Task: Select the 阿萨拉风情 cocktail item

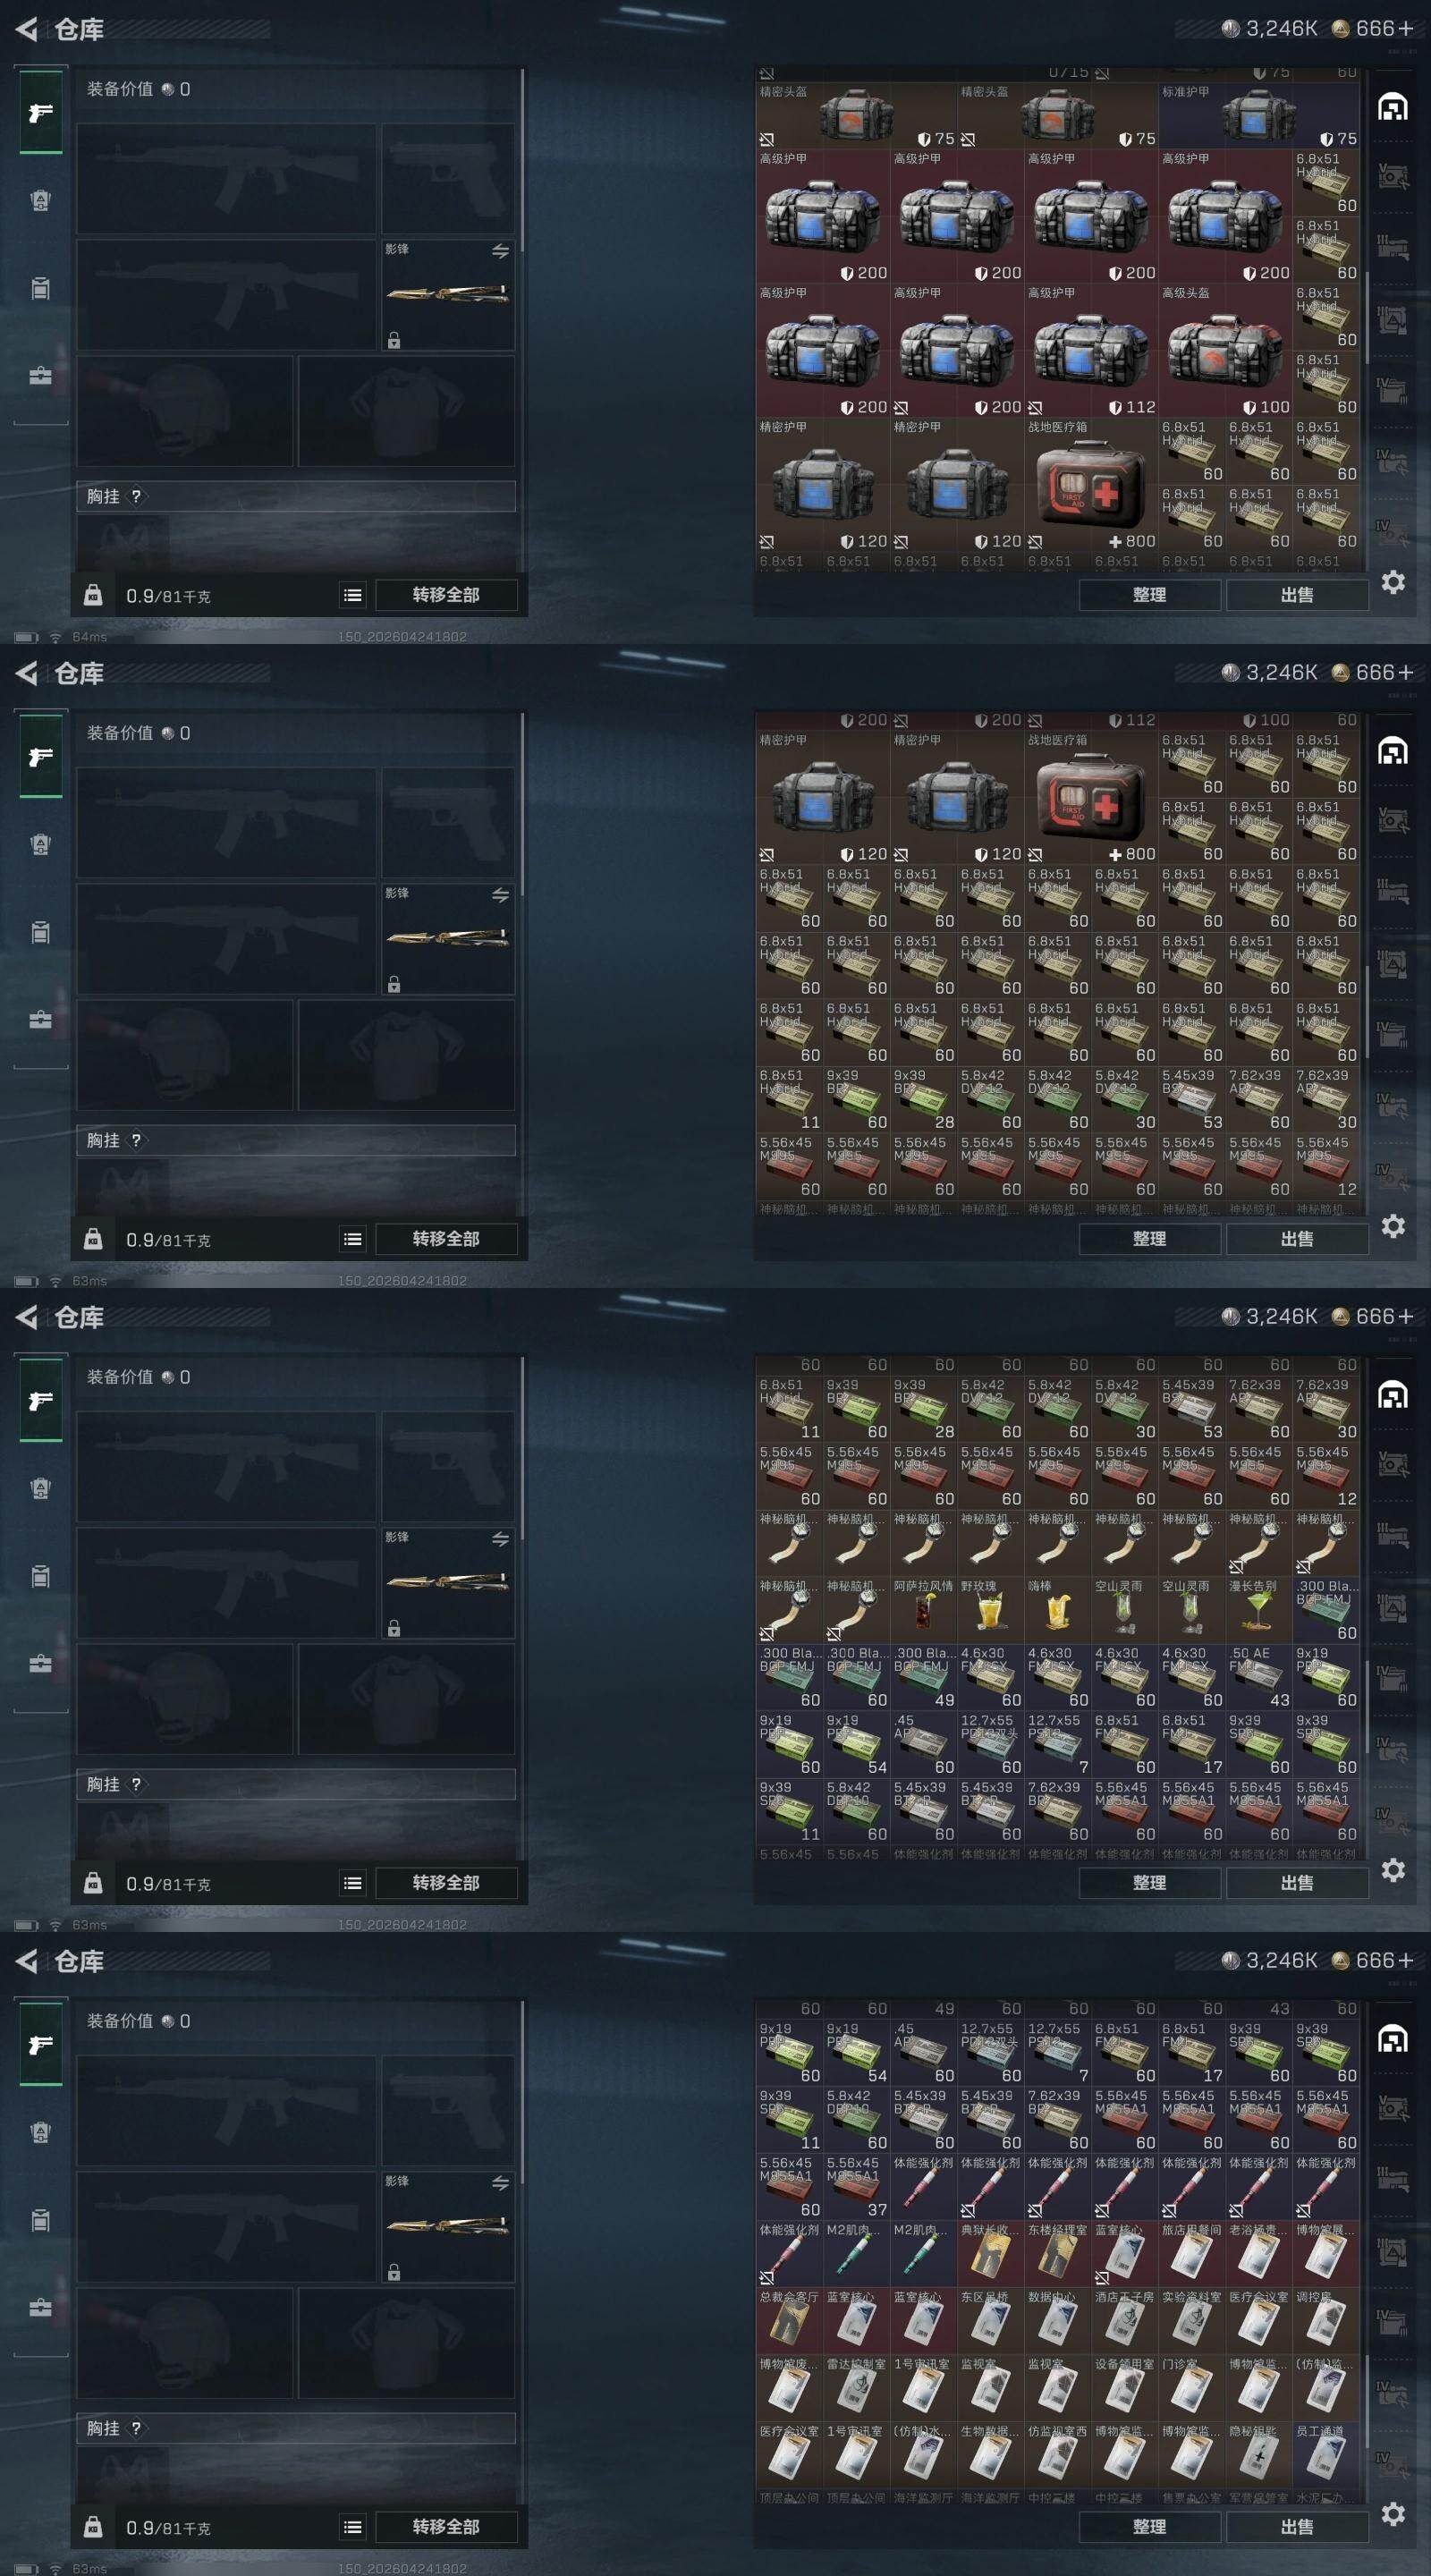Action: pos(923,1611)
